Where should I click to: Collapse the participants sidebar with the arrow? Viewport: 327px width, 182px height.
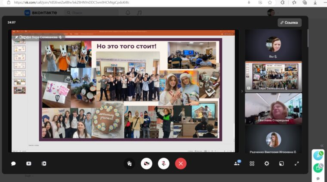pos(242,91)
